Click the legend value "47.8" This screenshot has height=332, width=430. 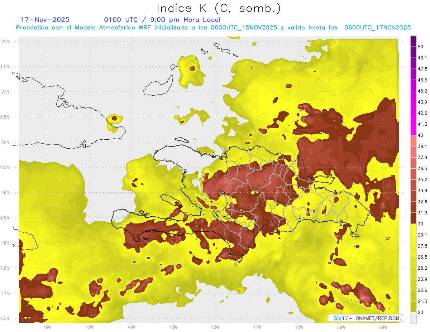coord(422,69)
